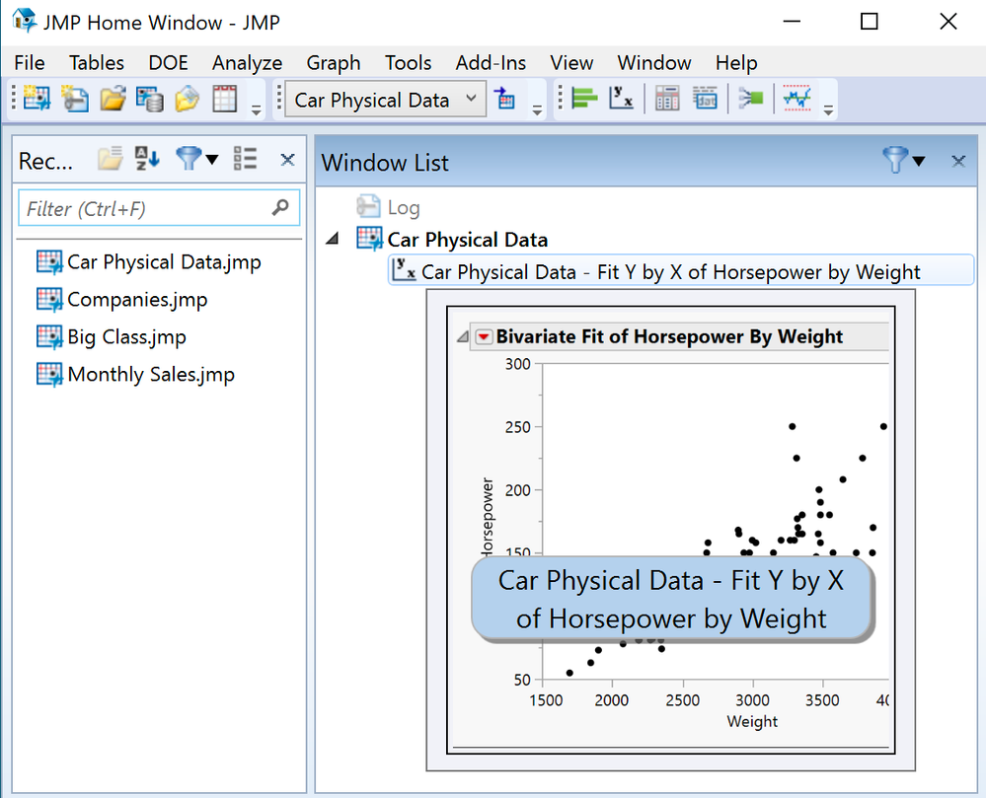Screen dimensions: 986x798
Task: Click the filter funnel in Recent Files panel
Action: [x=190, y=160]
